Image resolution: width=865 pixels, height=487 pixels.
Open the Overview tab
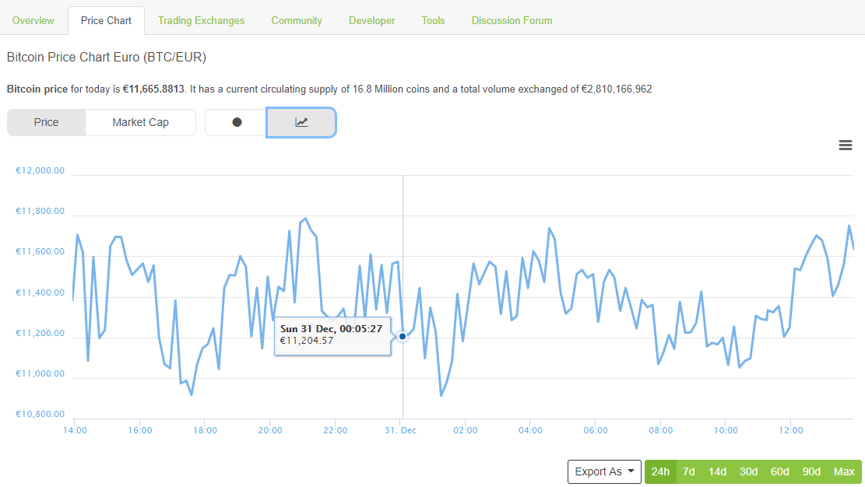[33, 20]
